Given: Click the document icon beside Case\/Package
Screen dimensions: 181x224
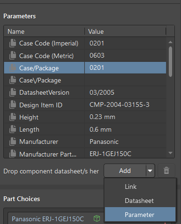Looking at the screenshot, I should [13, 80].
